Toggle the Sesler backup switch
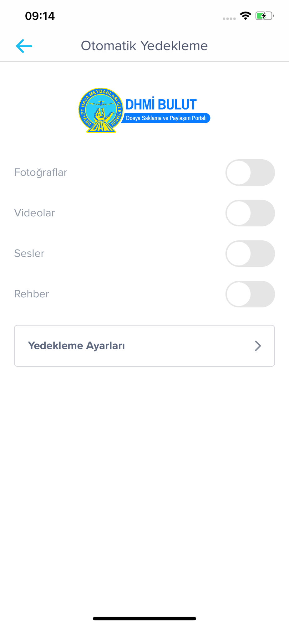 pos(250,254)
